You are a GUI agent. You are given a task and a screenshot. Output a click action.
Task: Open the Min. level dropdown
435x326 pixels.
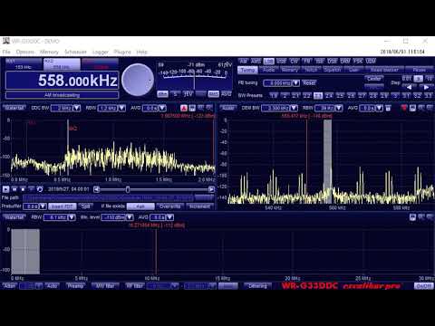pyautogui.click(x=130, y=217)
